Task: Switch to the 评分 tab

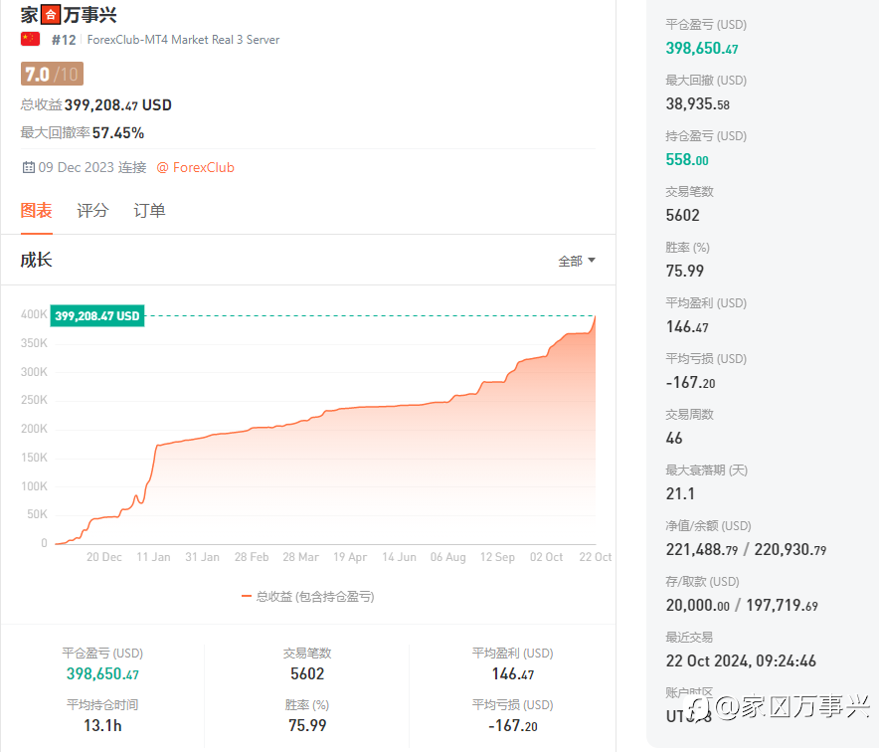Action: pyautogui.click(x=92, y=211)
